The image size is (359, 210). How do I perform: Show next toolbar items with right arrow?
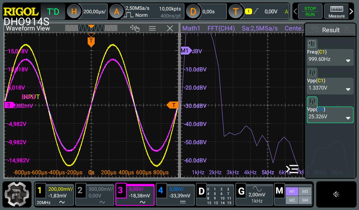point(351,11)
